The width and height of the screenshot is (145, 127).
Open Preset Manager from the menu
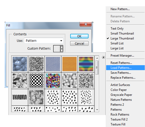[122, 56]
